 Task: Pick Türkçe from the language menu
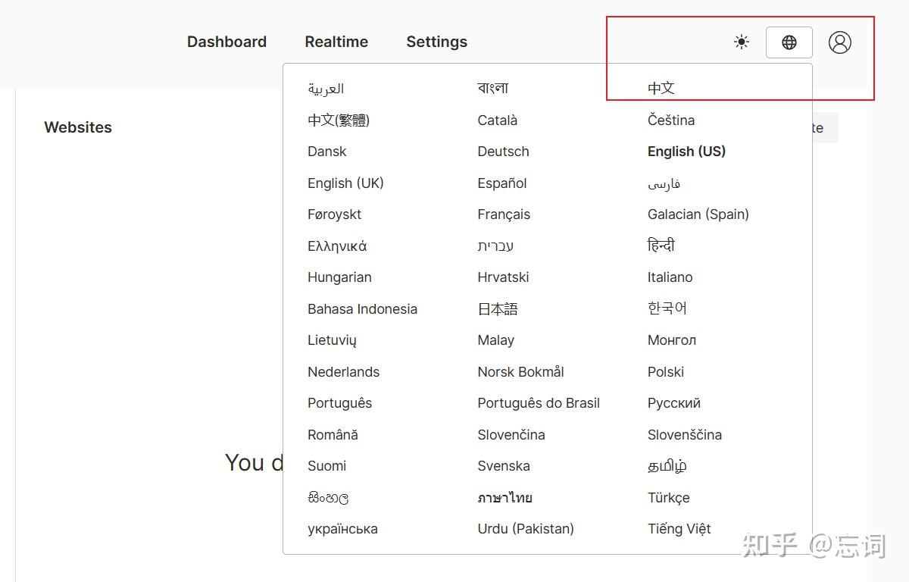coord(668,498)
